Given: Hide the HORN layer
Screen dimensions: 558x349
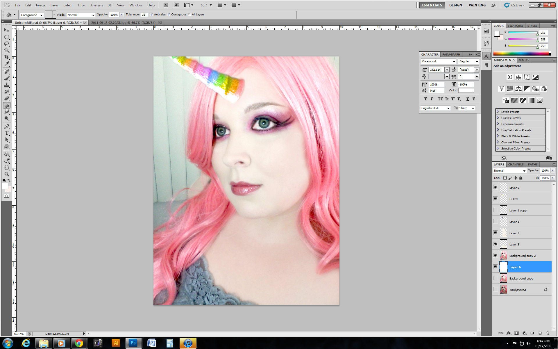Looking at the screenshot, I should (x=495, y=199).
